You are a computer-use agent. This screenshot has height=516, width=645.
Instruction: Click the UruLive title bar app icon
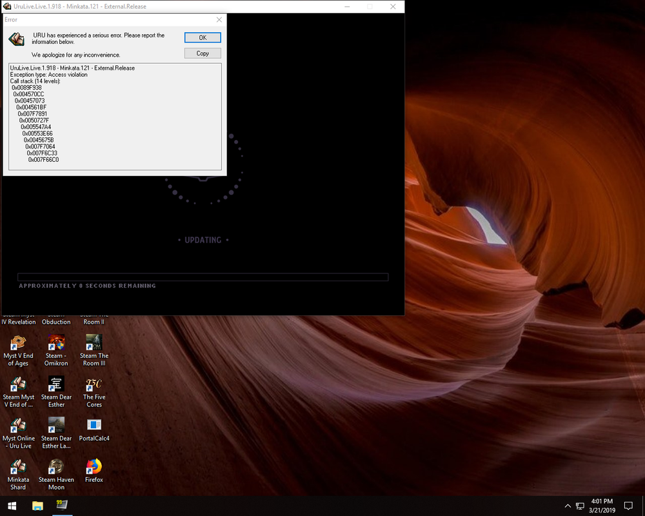[7, 6]
